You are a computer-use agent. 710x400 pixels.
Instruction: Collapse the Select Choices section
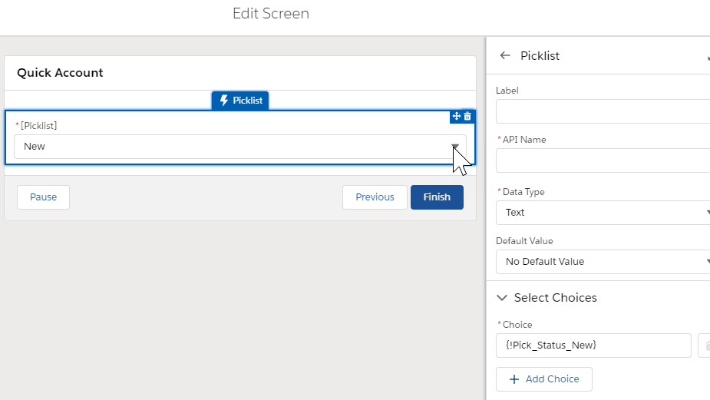tap(502, 298)
